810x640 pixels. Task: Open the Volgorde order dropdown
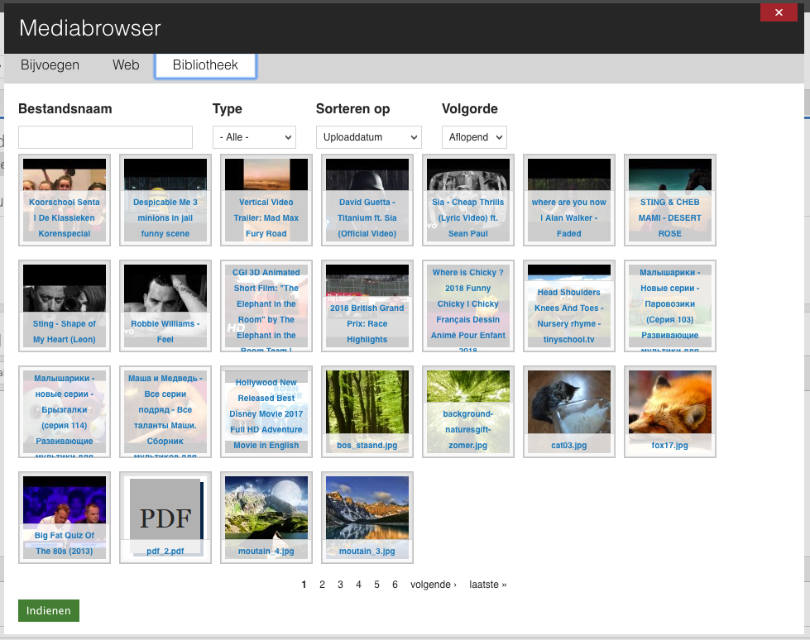tap(474, 137)
